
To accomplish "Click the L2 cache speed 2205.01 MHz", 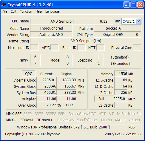I will click(x=118, y=99).
